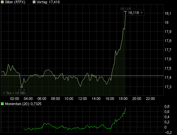Click the 08:00 time axis label
The width and height of the screenshot is (177, 135).
click(x=56, y=99)
